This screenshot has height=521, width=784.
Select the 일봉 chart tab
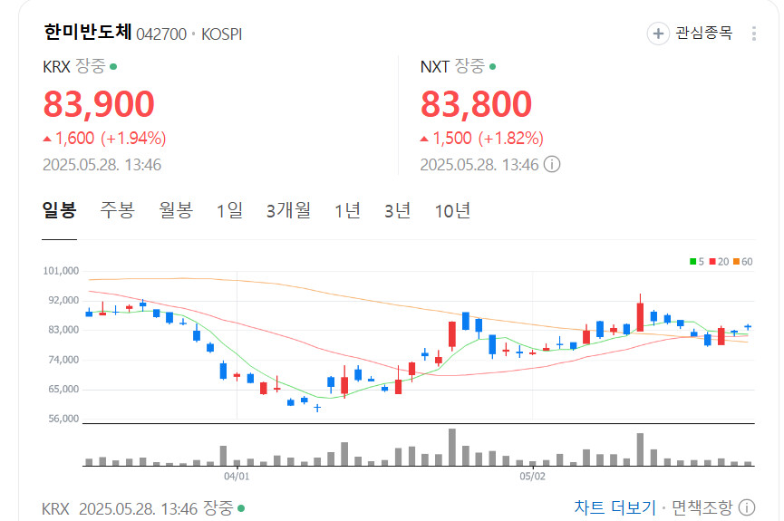[60, 210]
